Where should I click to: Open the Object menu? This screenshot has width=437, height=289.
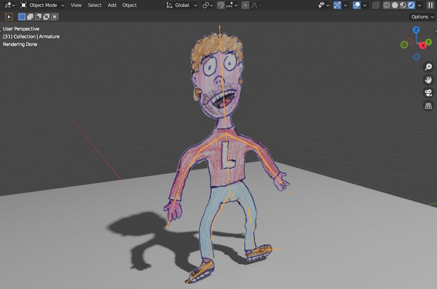[x=129, y=5]
